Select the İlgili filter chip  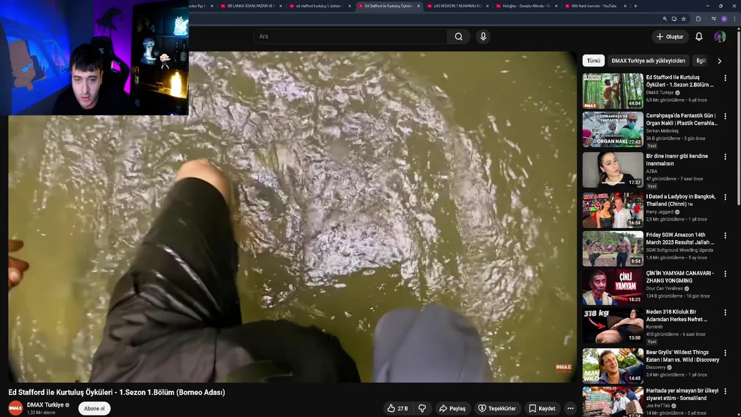[701, 60]
